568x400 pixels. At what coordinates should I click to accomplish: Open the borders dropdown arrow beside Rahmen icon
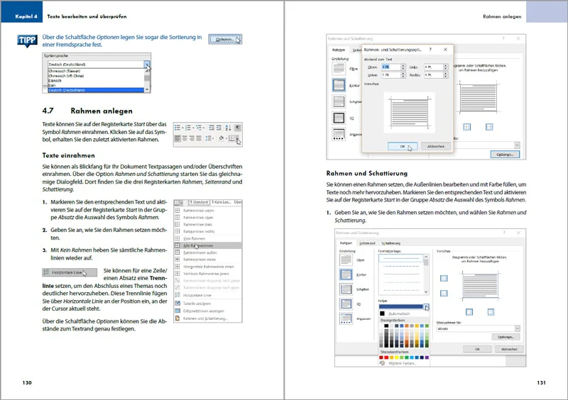tap(237, 138)
